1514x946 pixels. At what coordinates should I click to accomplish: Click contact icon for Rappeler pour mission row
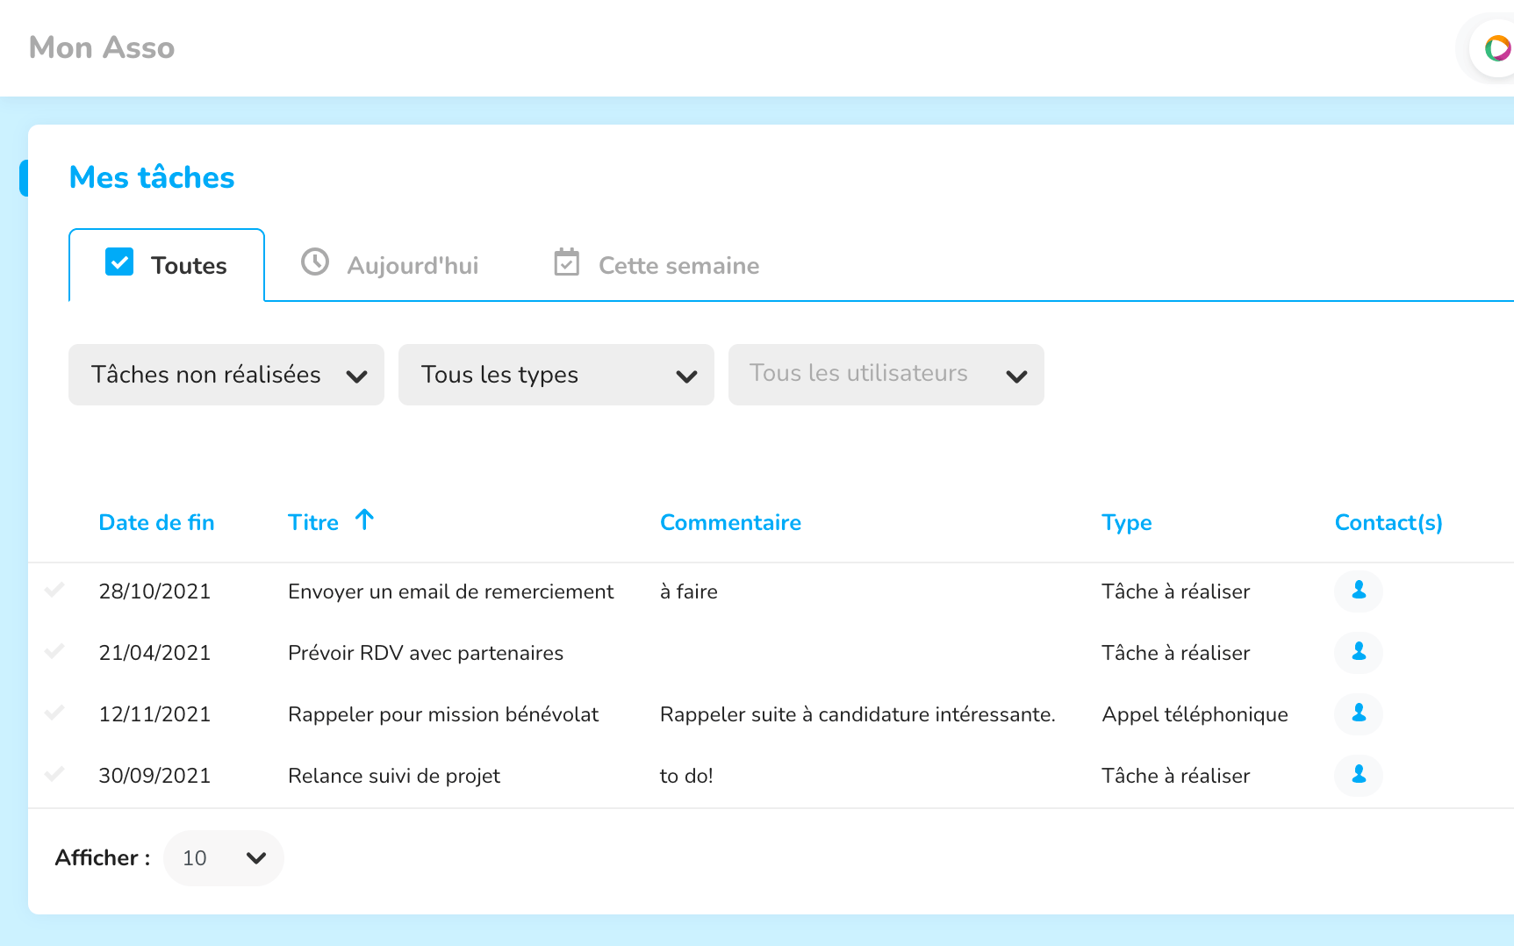click(1358, 713)
